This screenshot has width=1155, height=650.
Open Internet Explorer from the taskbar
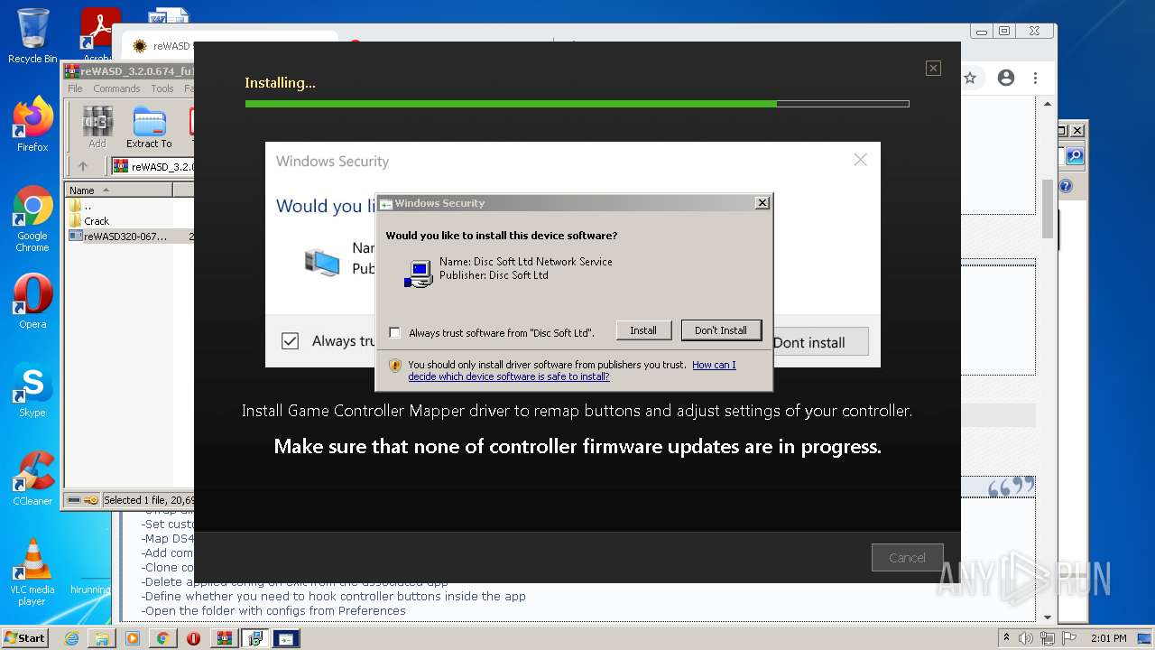(71, 638)
